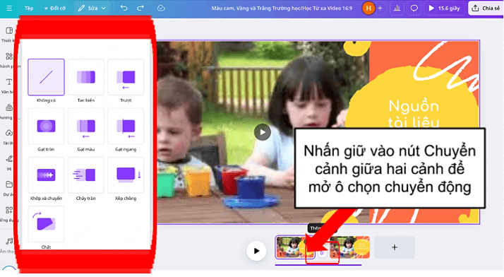Select the Gạt ngang line wipe transition
504x277 pixels.
pos(126,126)
